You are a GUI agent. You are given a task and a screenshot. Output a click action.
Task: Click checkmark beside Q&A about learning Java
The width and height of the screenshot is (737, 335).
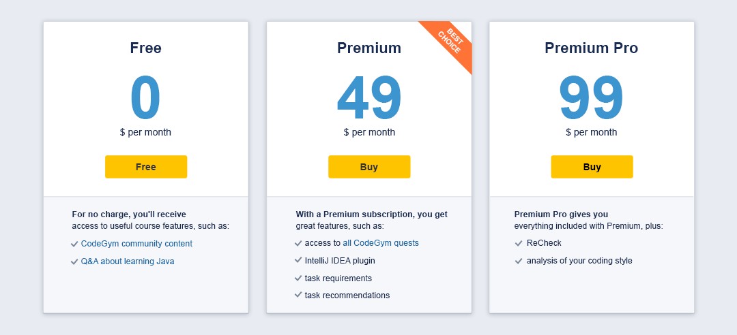(74, 262)
